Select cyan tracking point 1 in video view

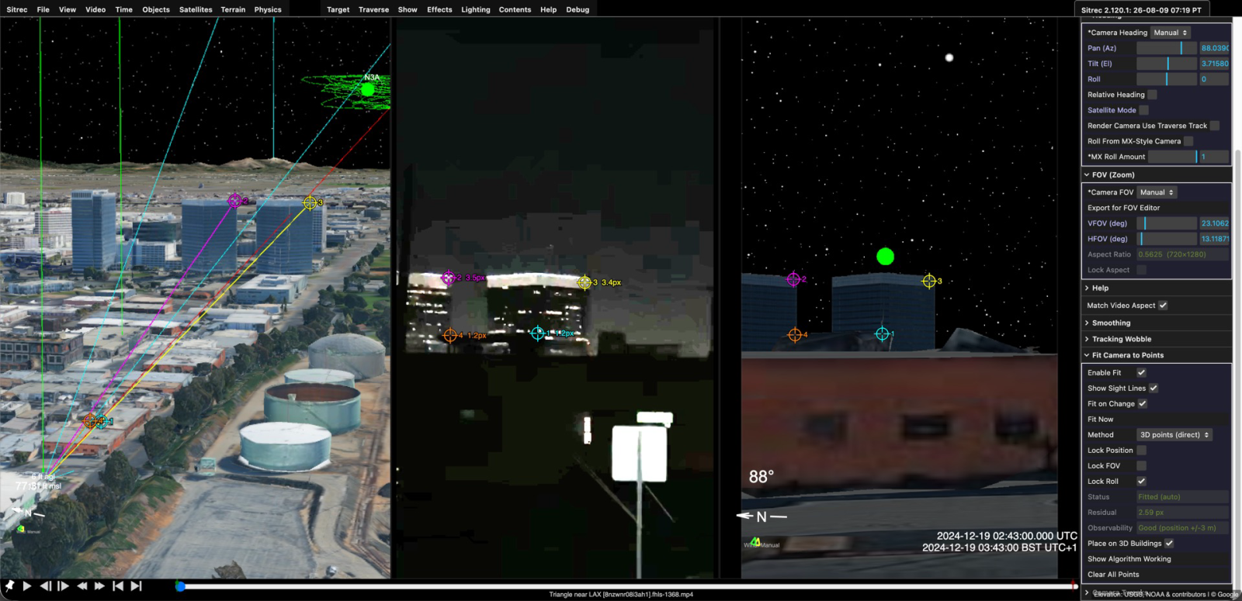pyautogui.click(x=538, y=333)
